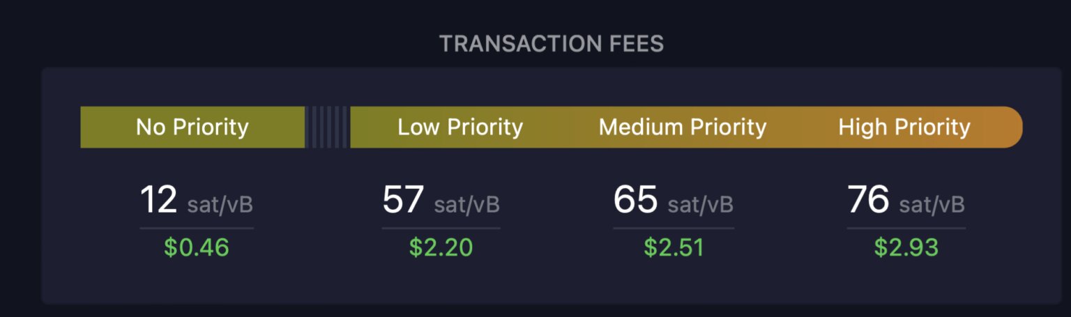
Task: Click the rounded orange end of fee bar
Action: (1005, 127)
